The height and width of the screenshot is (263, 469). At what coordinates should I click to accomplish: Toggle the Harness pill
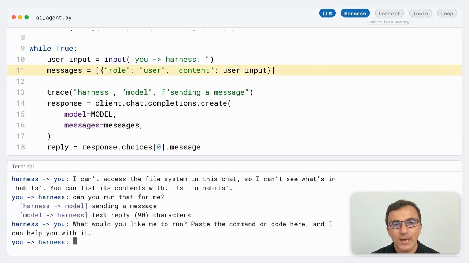(355, 14)
